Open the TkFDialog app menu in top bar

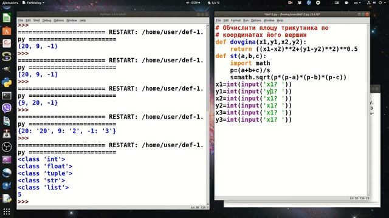pos(33,2)
